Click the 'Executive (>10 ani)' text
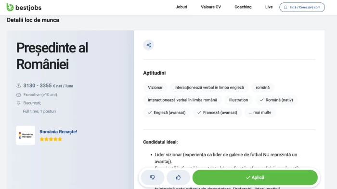 (x=40, y=95)
